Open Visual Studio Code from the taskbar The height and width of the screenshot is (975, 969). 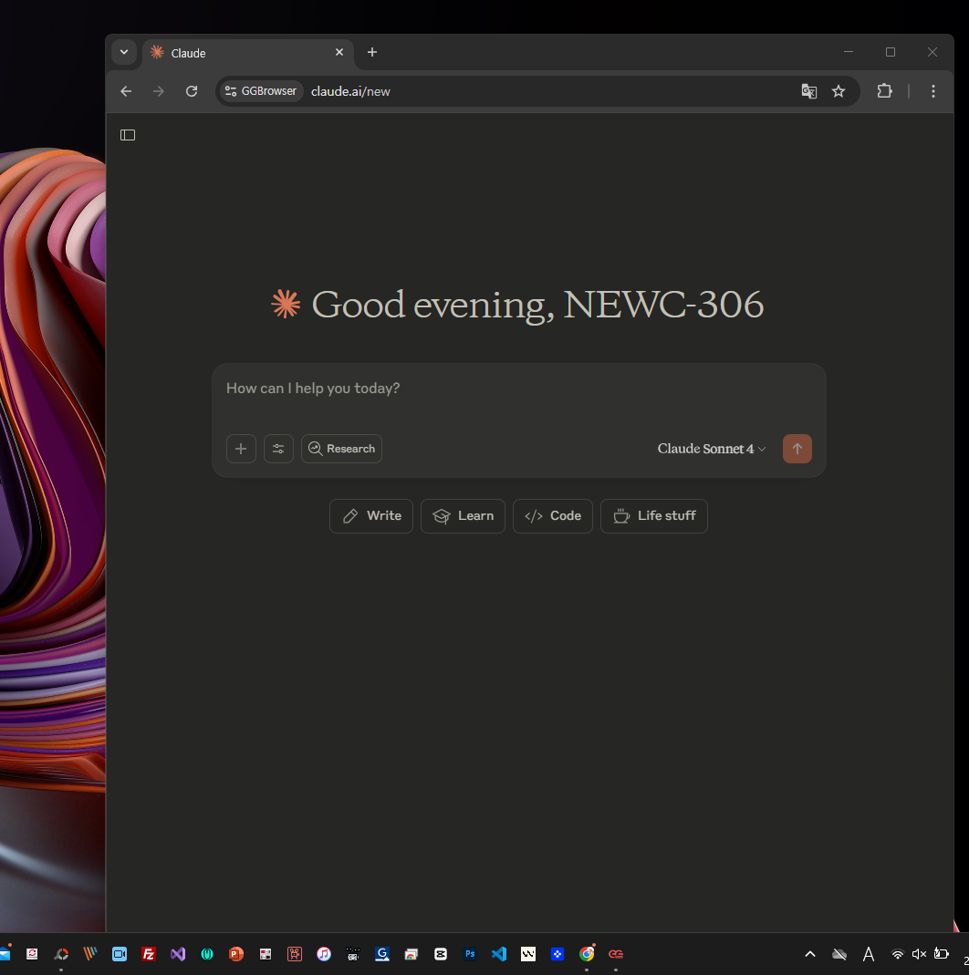click(x=499, y=954)
